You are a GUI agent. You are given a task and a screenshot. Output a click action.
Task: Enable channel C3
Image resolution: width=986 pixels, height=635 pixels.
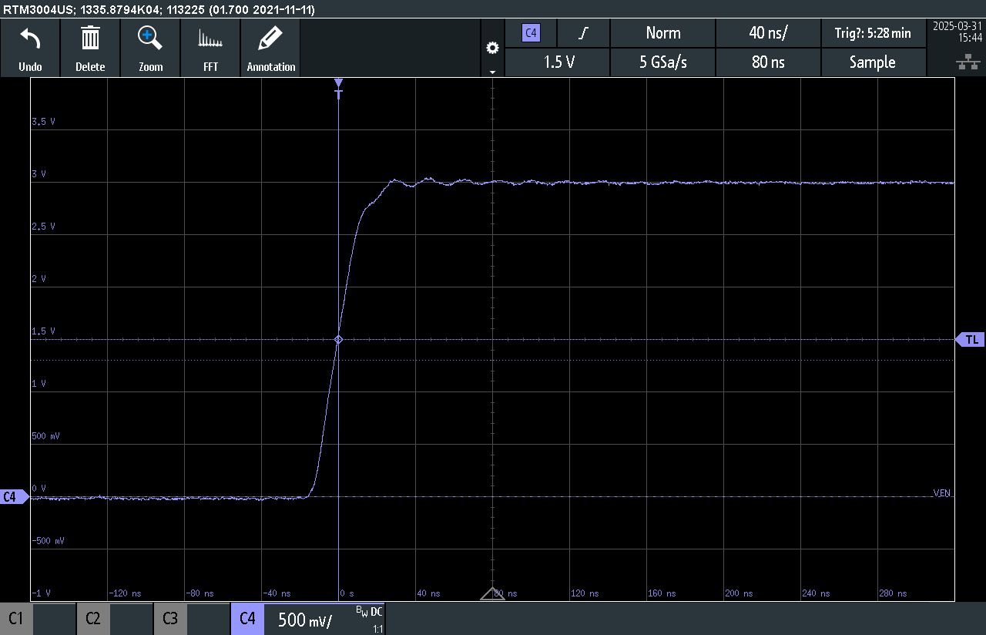(x=169, y=618)
